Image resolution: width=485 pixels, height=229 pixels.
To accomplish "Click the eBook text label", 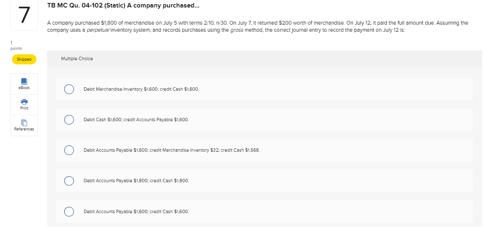I will coord(24,88).
